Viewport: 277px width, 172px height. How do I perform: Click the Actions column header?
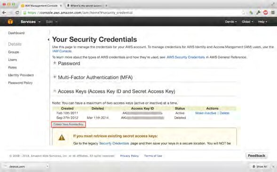coord(212,108)
